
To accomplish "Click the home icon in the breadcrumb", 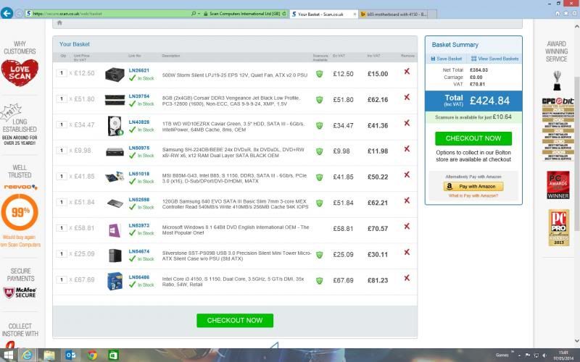I will coord(59,23).
